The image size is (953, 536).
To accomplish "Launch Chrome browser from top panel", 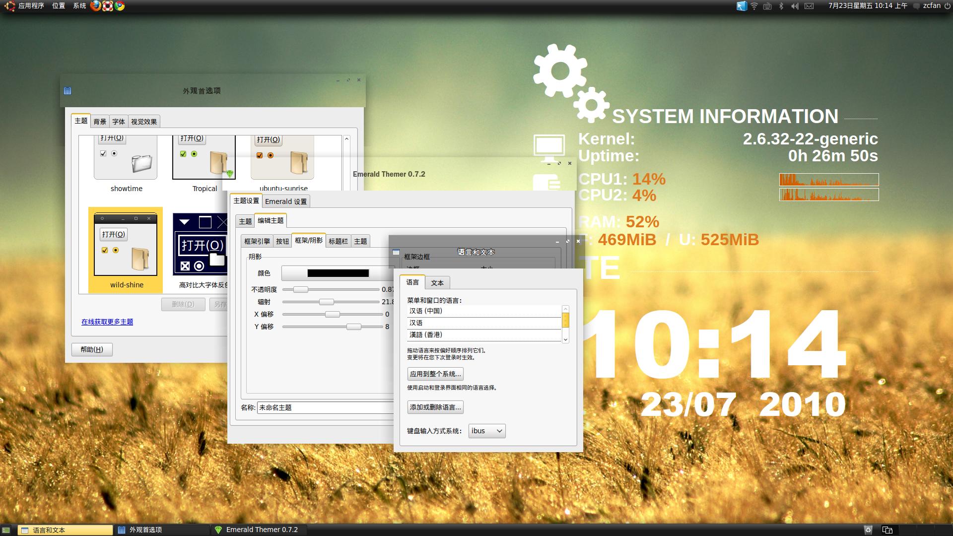I will (119, 6).
